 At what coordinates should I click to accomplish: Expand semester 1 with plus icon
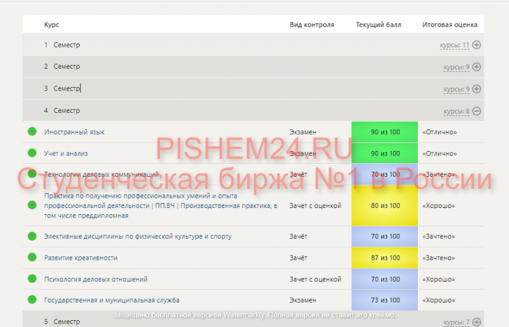pos(476,46)
